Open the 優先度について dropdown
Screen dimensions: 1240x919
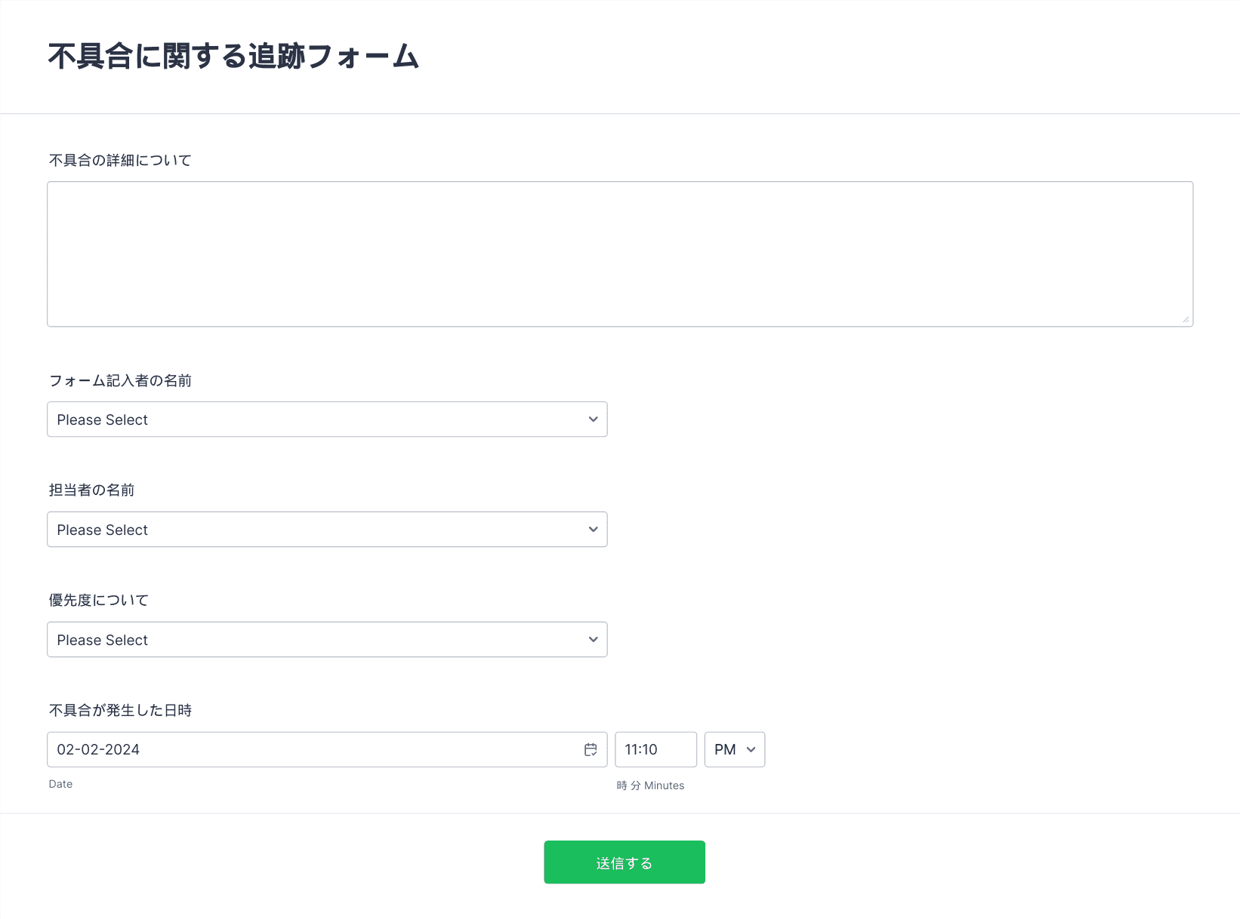pyautogui.click(x=327, y=639)
